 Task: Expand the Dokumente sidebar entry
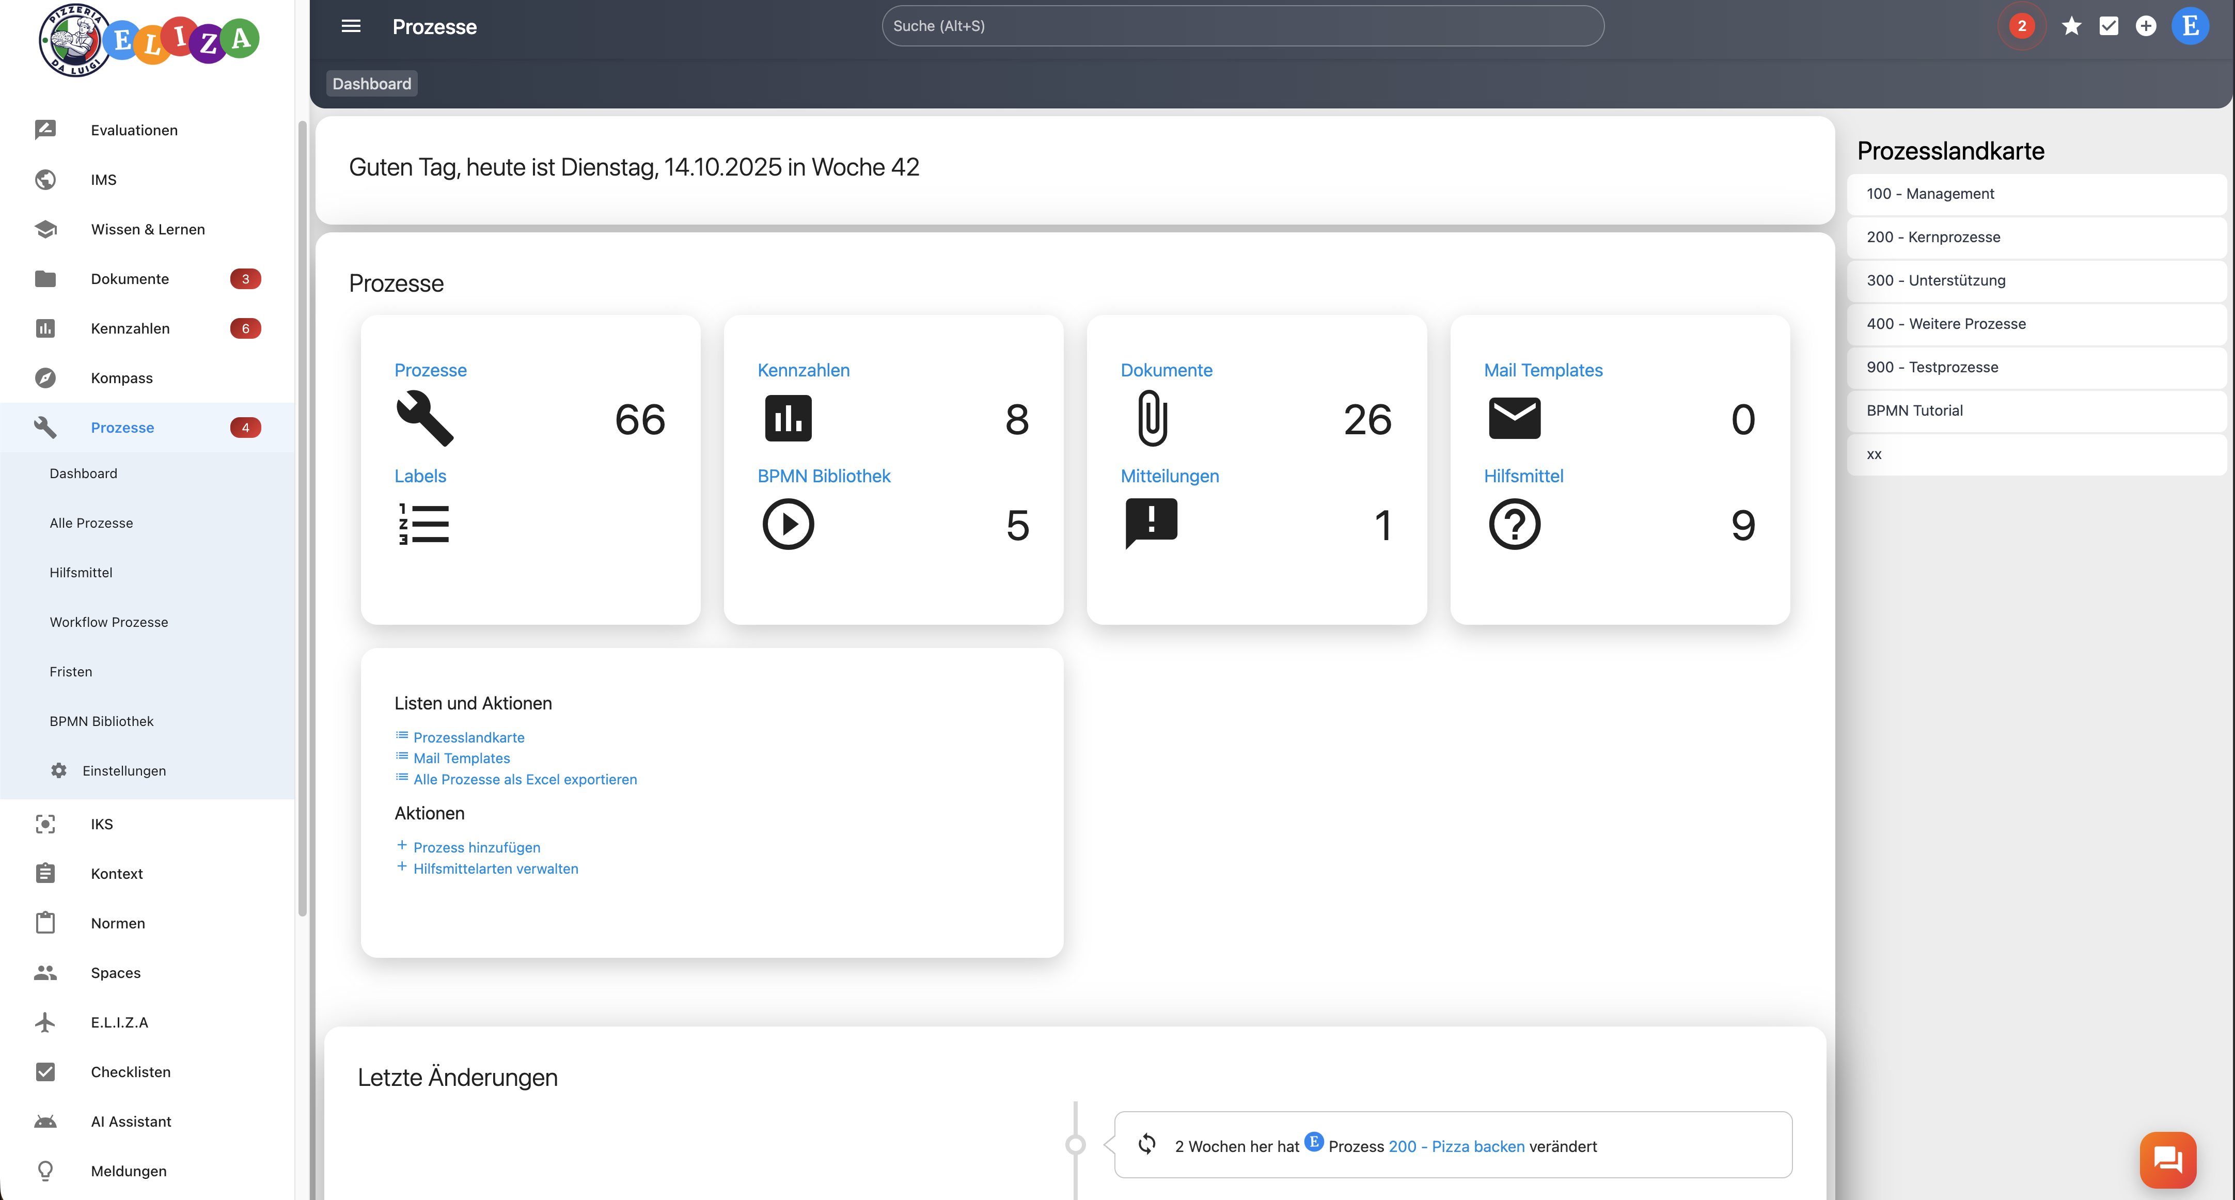(130, 278)
